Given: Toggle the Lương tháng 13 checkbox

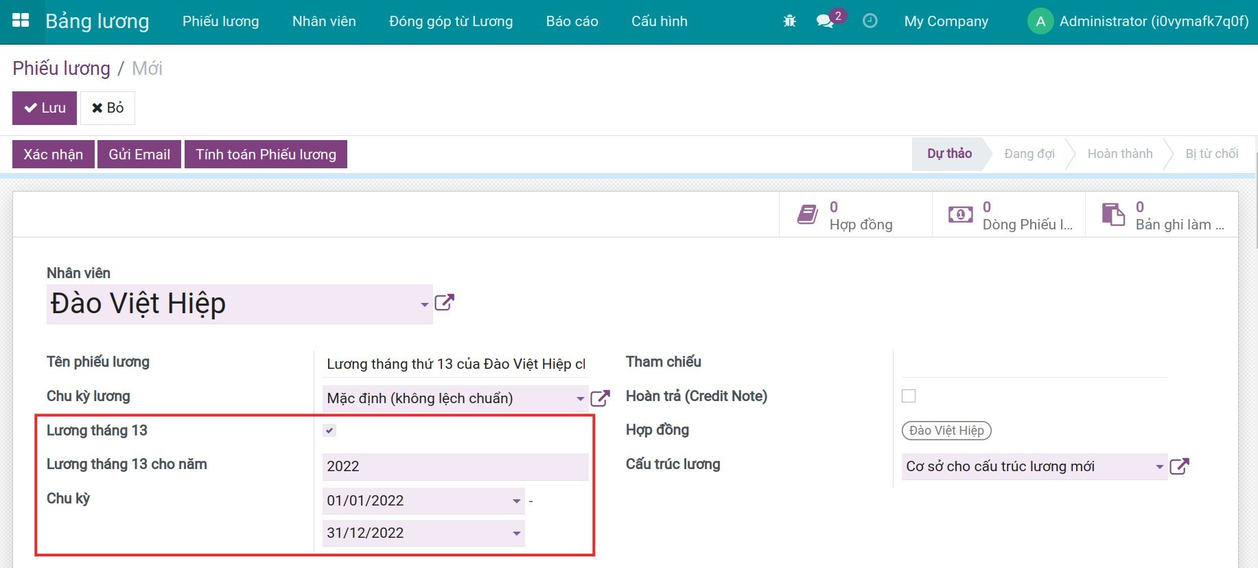Looking at the screenshot, I should coord(330,431).
